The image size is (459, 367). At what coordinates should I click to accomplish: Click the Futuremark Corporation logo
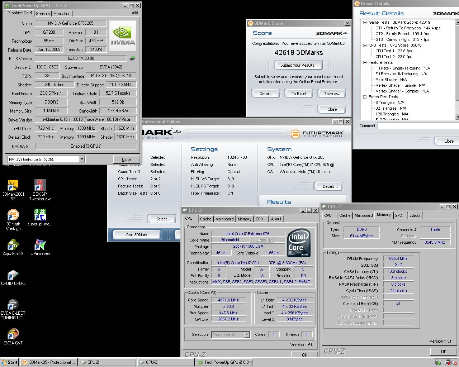click(317, 134)
